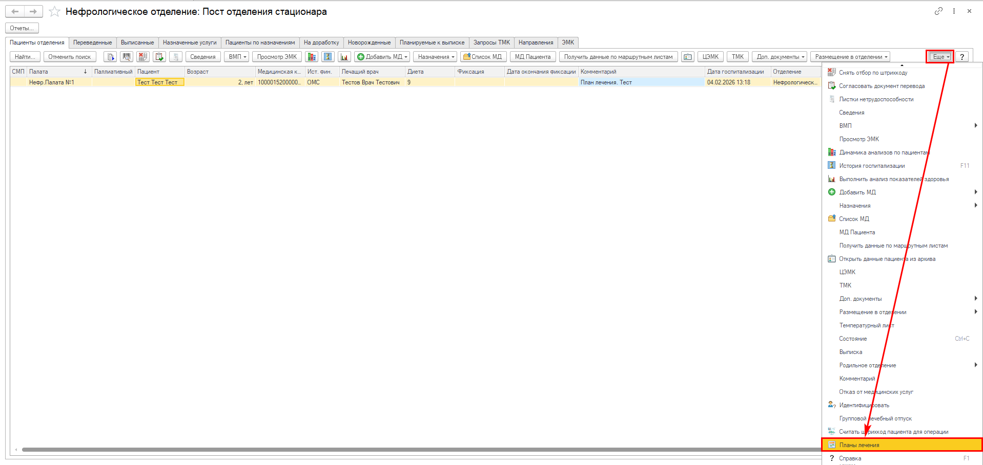Viewport: 983px width, 465px height.
Task: Click the МД Пациента toolbar button
Action: click(x=533, y=57)
